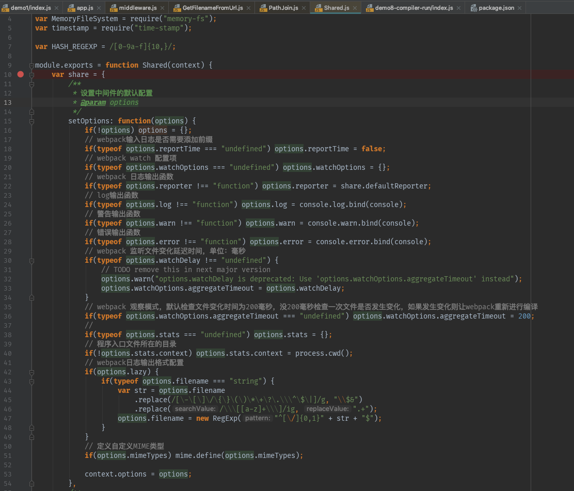Close the demo8-compiler-run/index.js tab
This screenshot has width=574, height=491.
459,8
